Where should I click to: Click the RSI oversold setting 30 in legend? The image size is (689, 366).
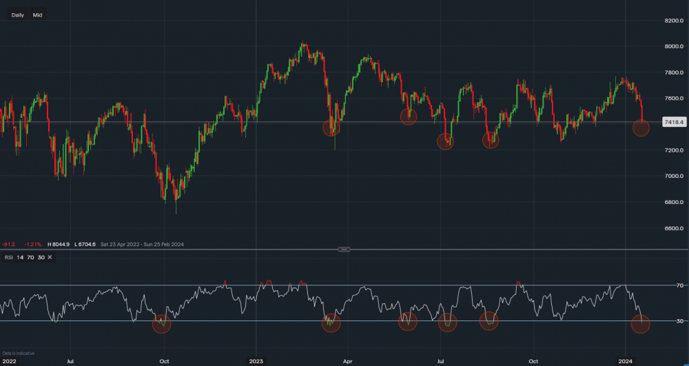(41, 257)
